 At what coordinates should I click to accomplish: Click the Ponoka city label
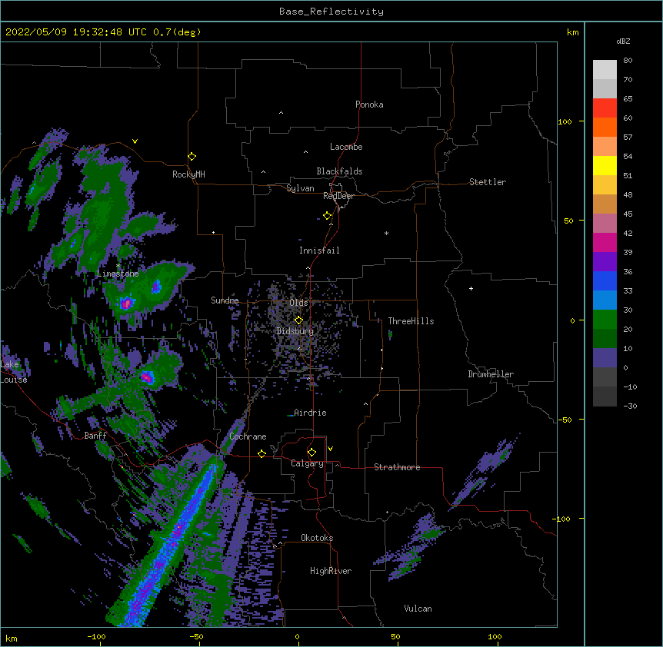[x=369, y=105]
